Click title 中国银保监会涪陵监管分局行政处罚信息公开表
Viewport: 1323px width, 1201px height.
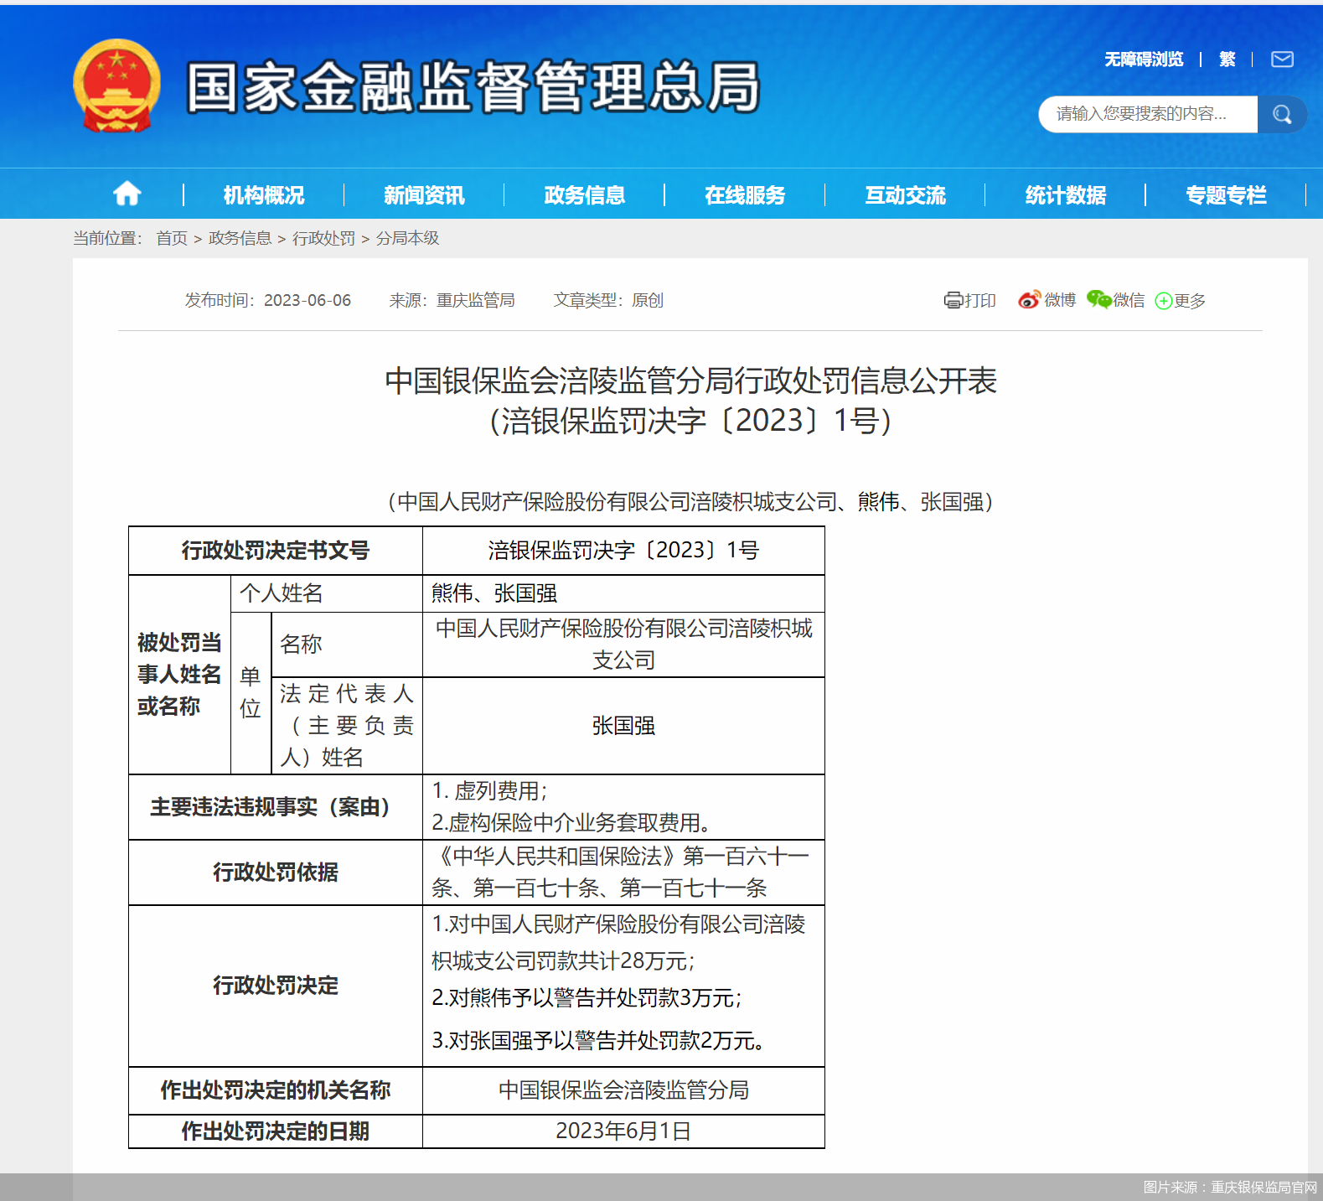pos(690,381)
